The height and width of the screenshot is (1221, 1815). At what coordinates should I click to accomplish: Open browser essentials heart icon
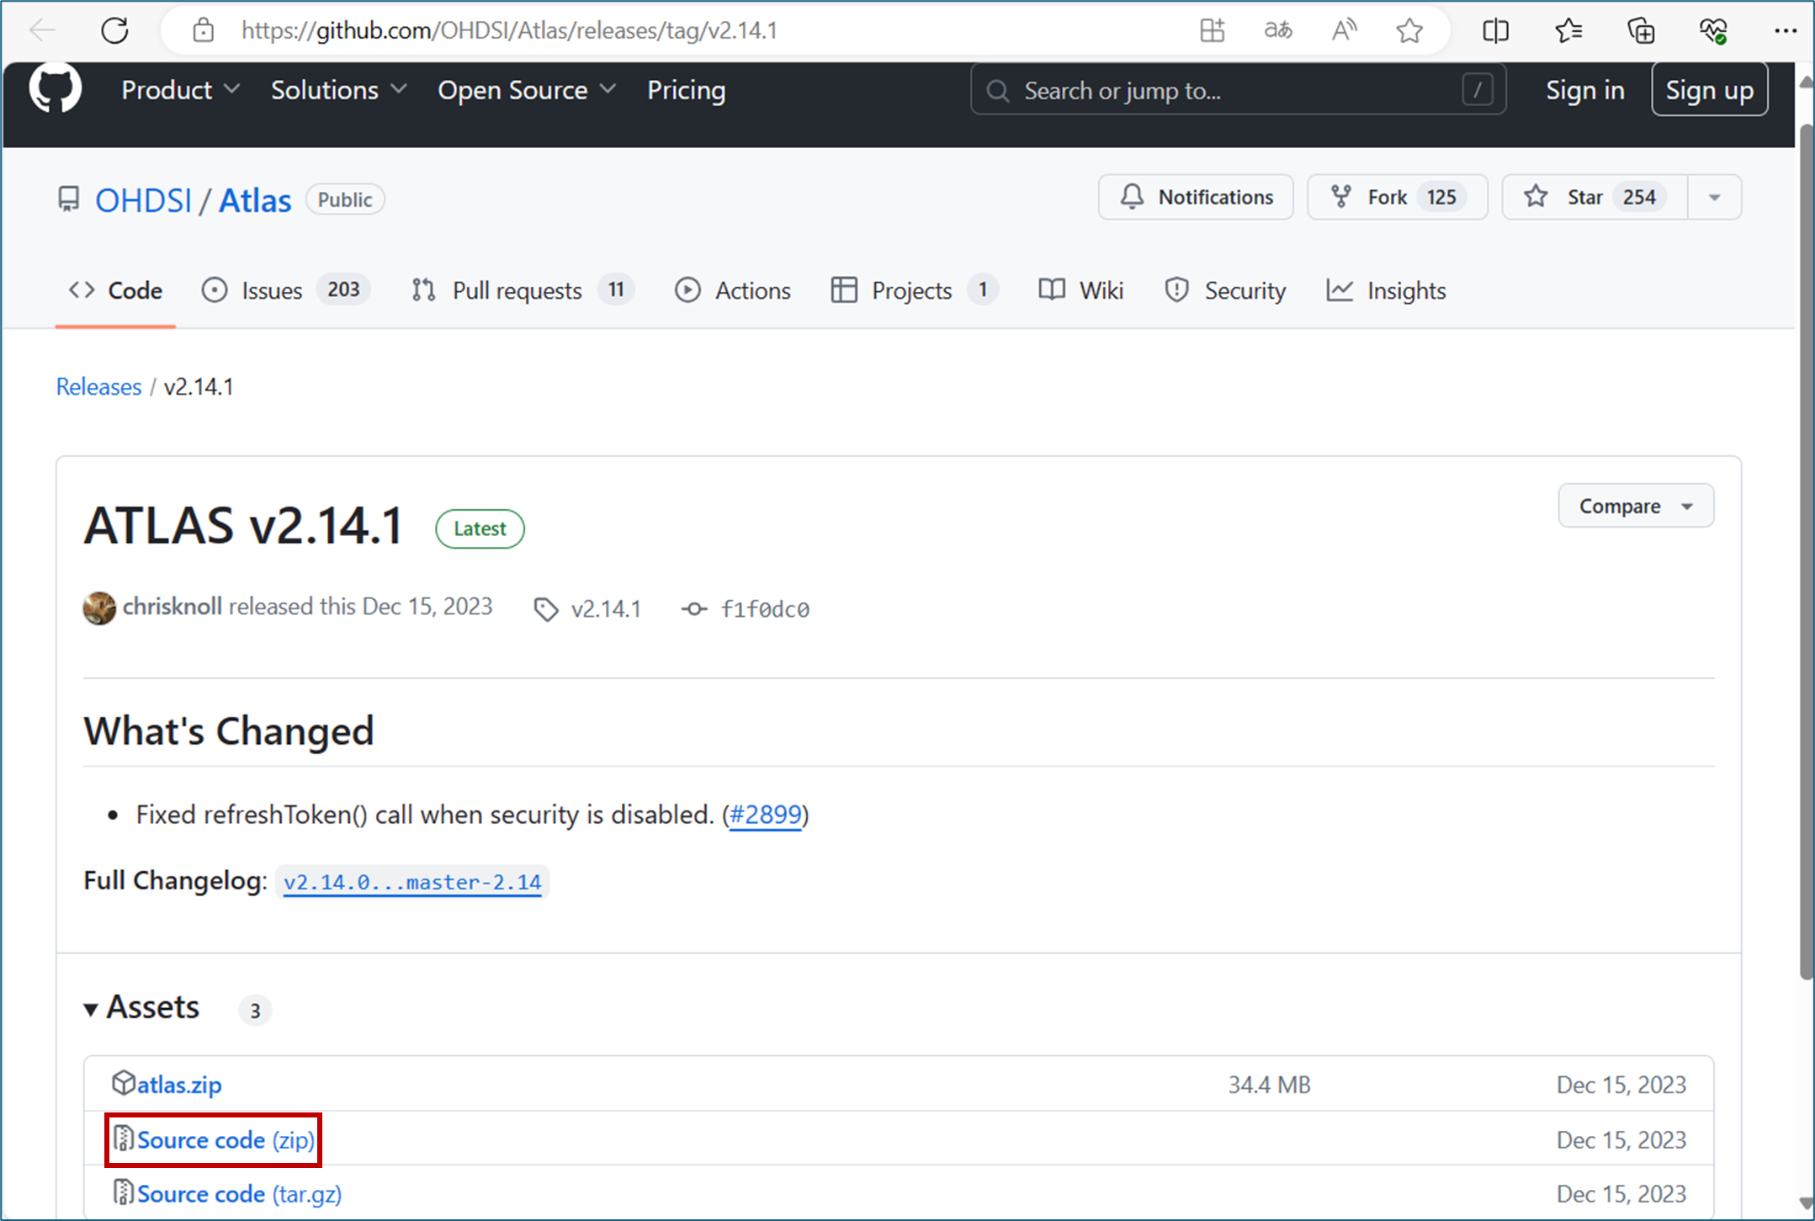1713,31
